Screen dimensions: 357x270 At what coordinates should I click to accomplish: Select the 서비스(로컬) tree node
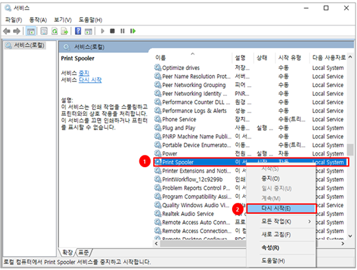point(25,45)
